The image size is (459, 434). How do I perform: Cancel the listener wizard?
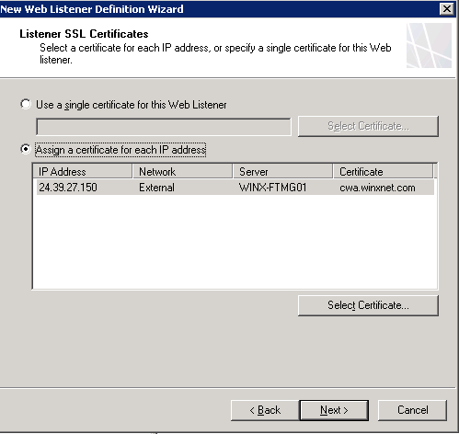tap(412, 410)
